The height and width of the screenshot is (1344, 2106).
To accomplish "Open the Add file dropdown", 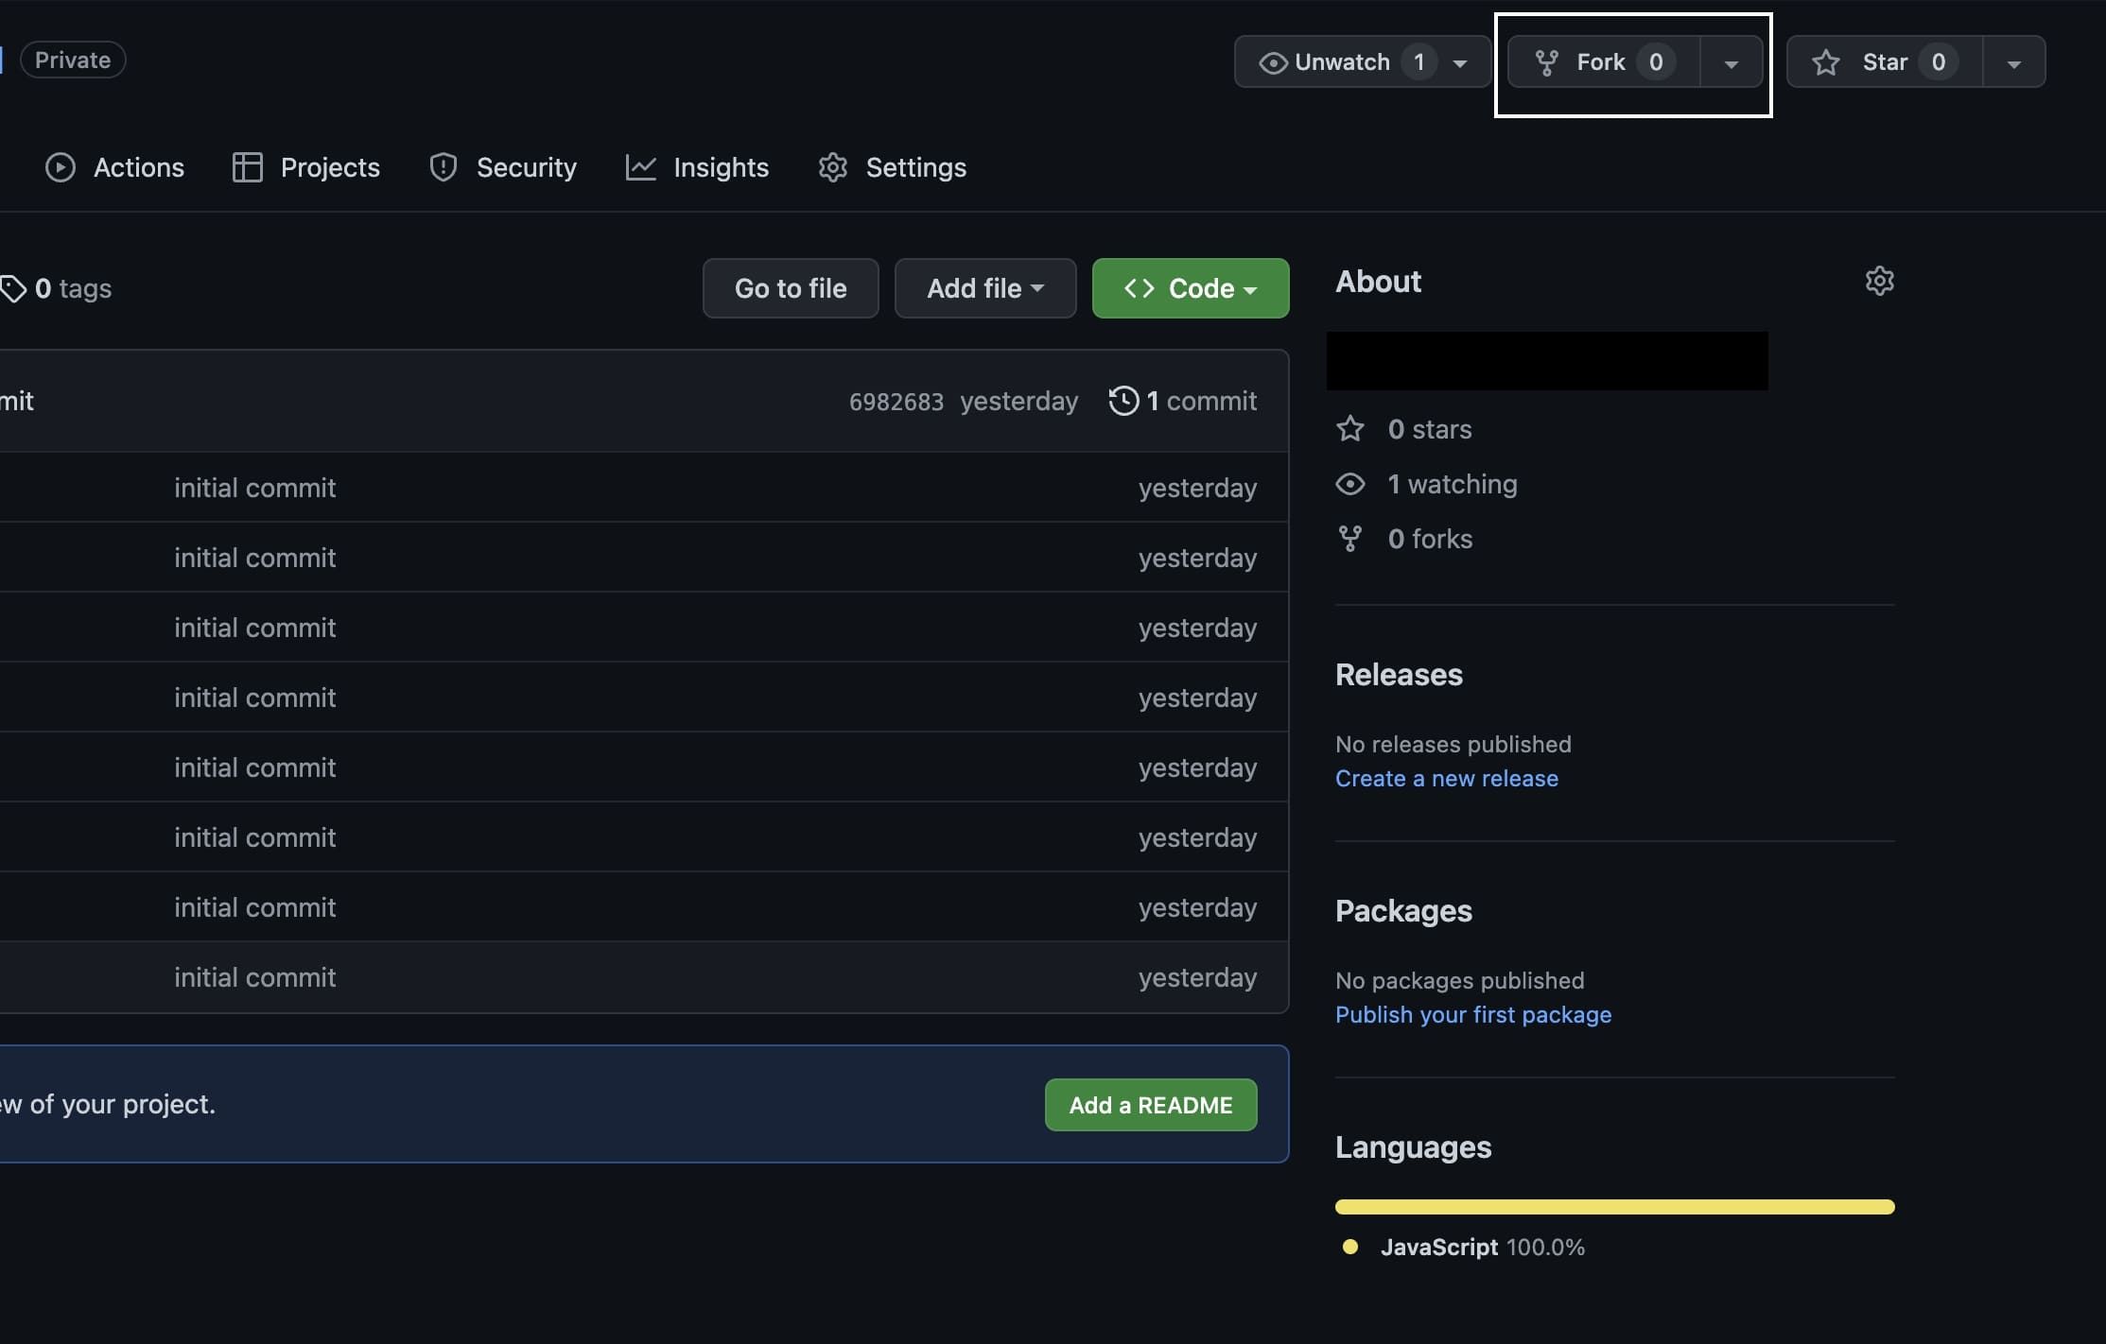I will [x=984, y=288].
